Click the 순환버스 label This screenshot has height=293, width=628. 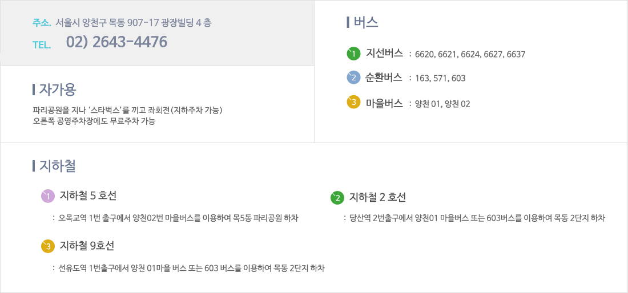pos(384,78)
